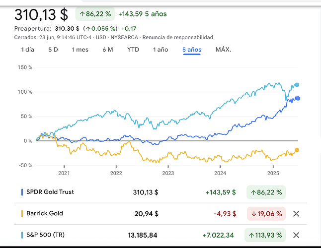
Task: Click the 0 % axis label
Action: tap(28, 141)
